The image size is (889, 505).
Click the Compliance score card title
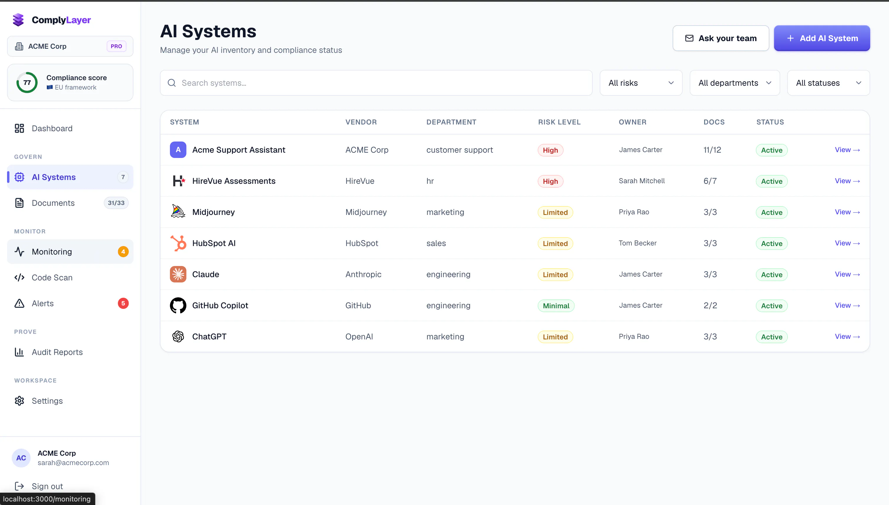(76, 78)
